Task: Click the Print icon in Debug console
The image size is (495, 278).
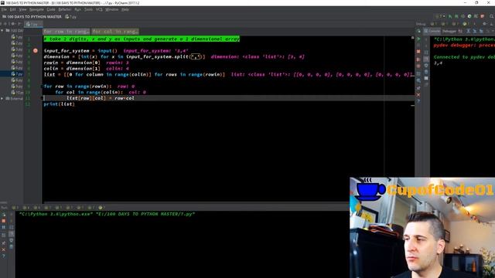Action: (426, 66)
